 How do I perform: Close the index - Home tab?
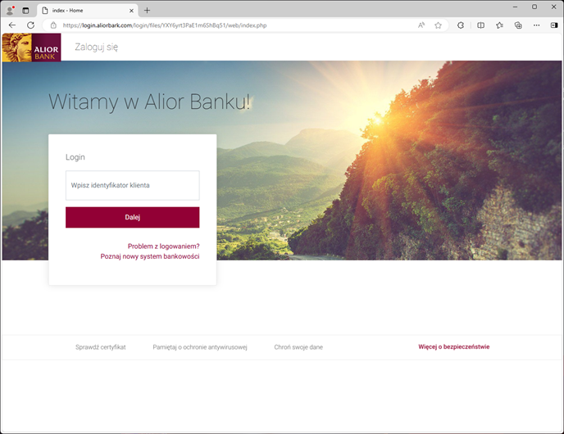point(131,11)
